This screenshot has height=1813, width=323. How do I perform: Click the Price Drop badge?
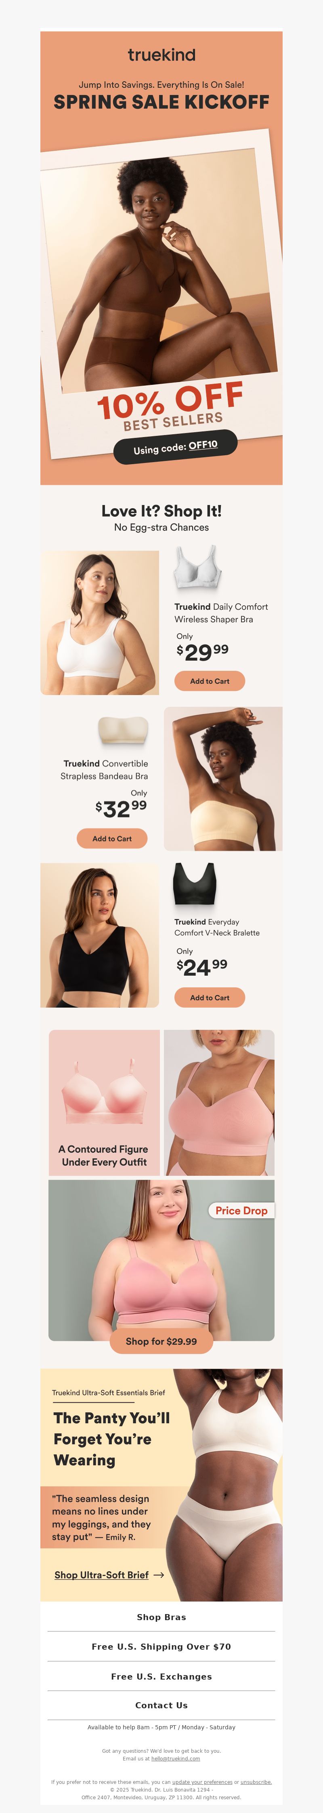[x=241, y=1211]
